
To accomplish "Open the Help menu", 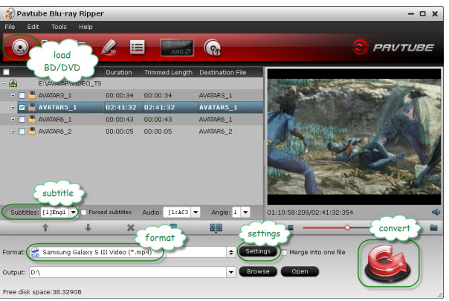I will 85,27.
